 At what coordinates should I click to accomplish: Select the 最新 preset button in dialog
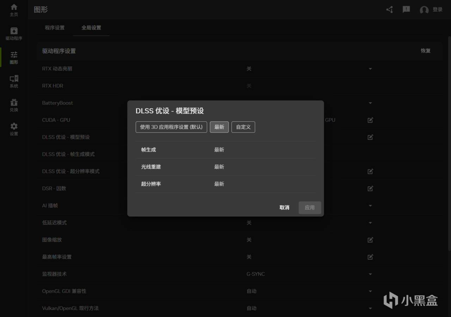[219, 127]
